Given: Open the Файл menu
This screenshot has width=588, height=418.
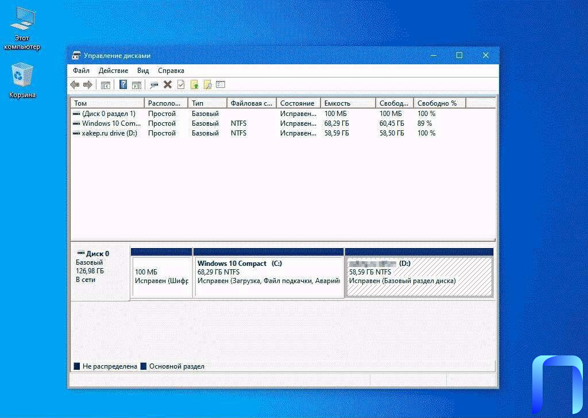Looking at the screenshot, I should 81,71.
